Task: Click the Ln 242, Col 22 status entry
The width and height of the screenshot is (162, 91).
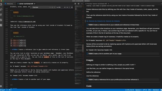Action: coord(130,90)
